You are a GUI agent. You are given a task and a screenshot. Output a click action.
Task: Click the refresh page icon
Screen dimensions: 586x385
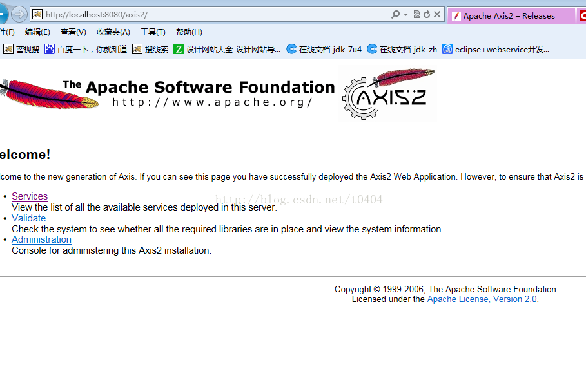[x=427, y=15]
